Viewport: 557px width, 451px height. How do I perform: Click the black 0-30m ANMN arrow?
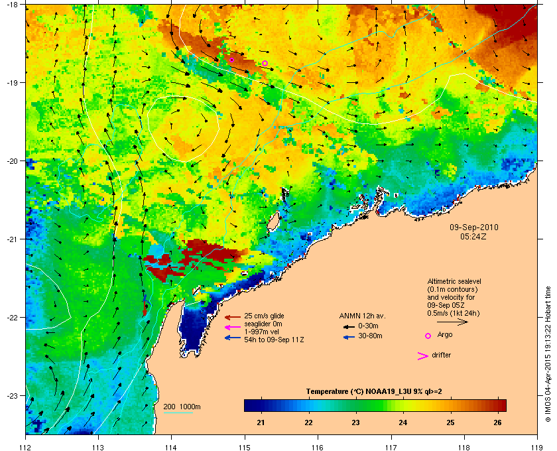coord(349,327)
